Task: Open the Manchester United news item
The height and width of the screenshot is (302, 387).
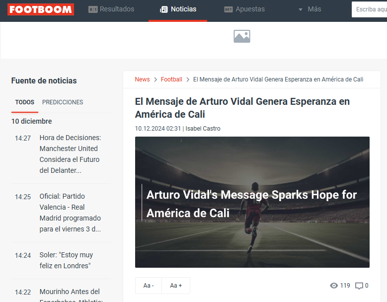Action: (x=70, y=154)
